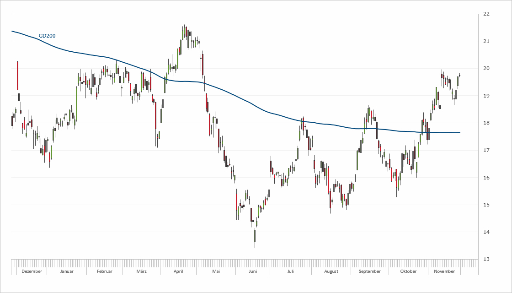Pick the März month label
512x293 pixels.
142,271
